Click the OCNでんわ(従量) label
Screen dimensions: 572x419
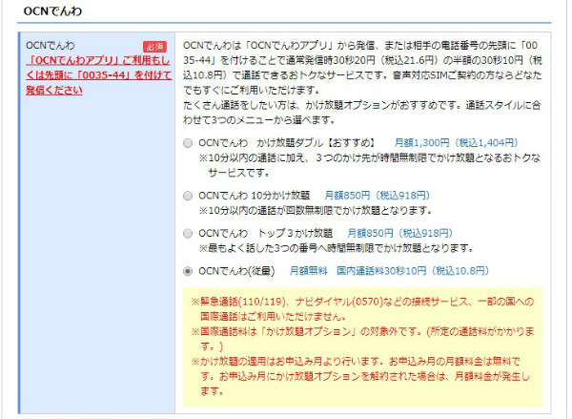pyautogui.click(x=236, y=271)
